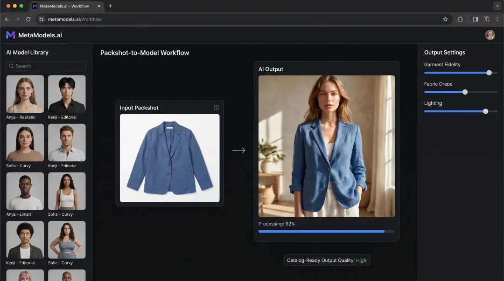Toggle the browser side panel icon
504x281 pixels.
click(x=476, y=19)
